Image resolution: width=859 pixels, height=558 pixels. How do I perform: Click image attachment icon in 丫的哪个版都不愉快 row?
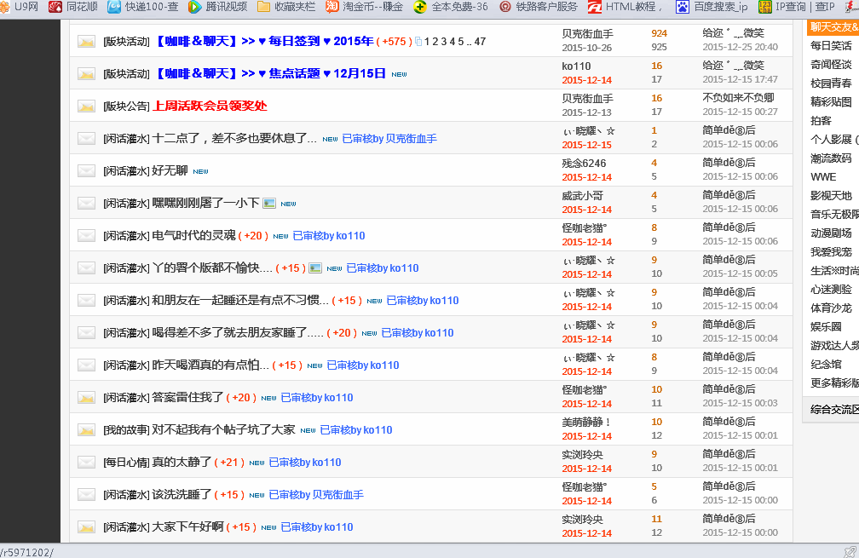pos(315,267)
